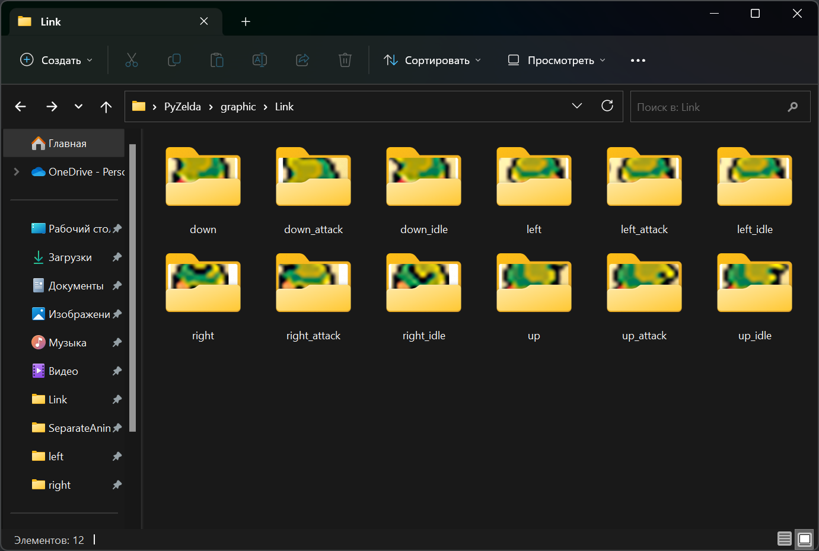Click the search magnifier icon
The height and width of the screenshot is (551, 819).
click(793, 107)
